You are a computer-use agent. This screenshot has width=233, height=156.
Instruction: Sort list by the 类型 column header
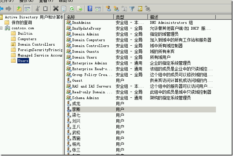(131, 17)
